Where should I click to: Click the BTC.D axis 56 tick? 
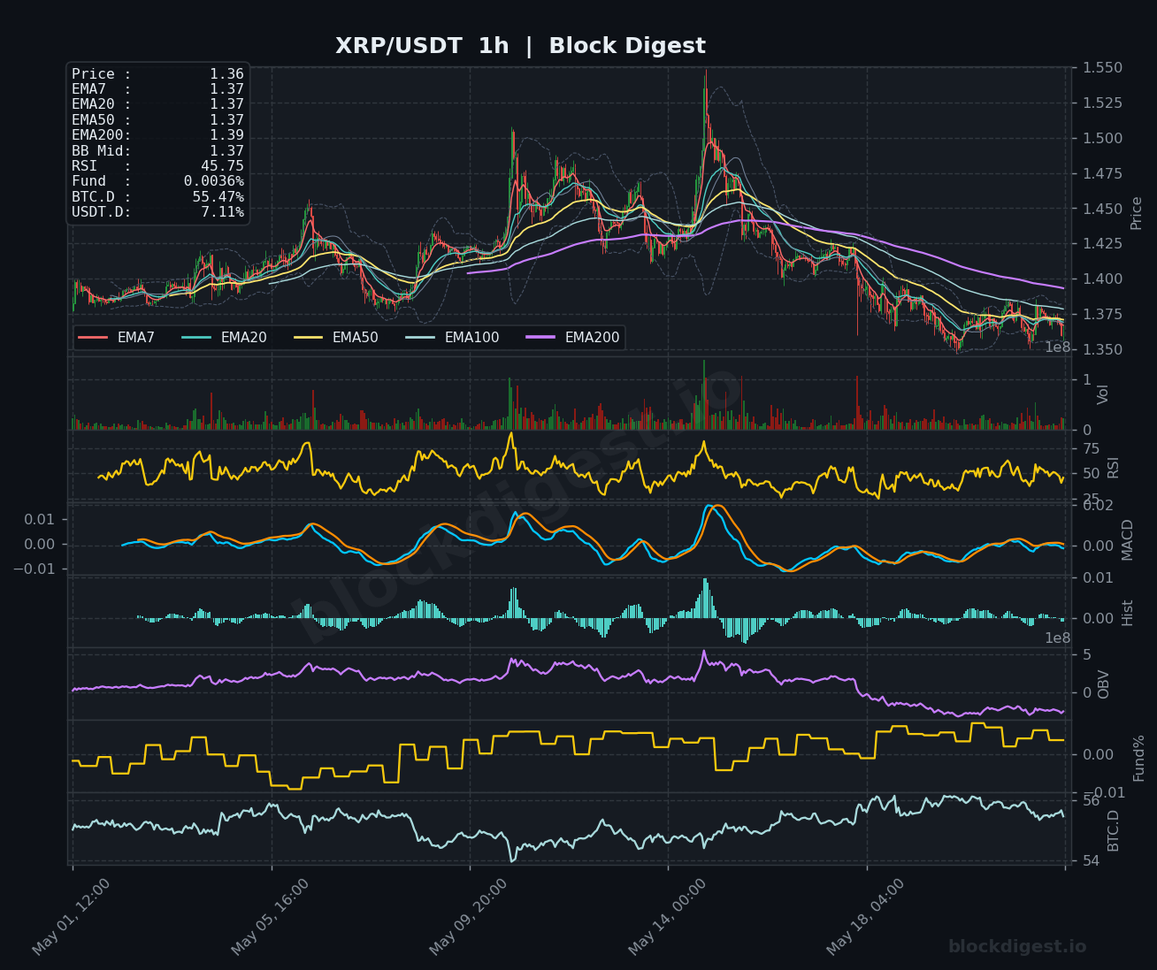[x=1092, y=800]
